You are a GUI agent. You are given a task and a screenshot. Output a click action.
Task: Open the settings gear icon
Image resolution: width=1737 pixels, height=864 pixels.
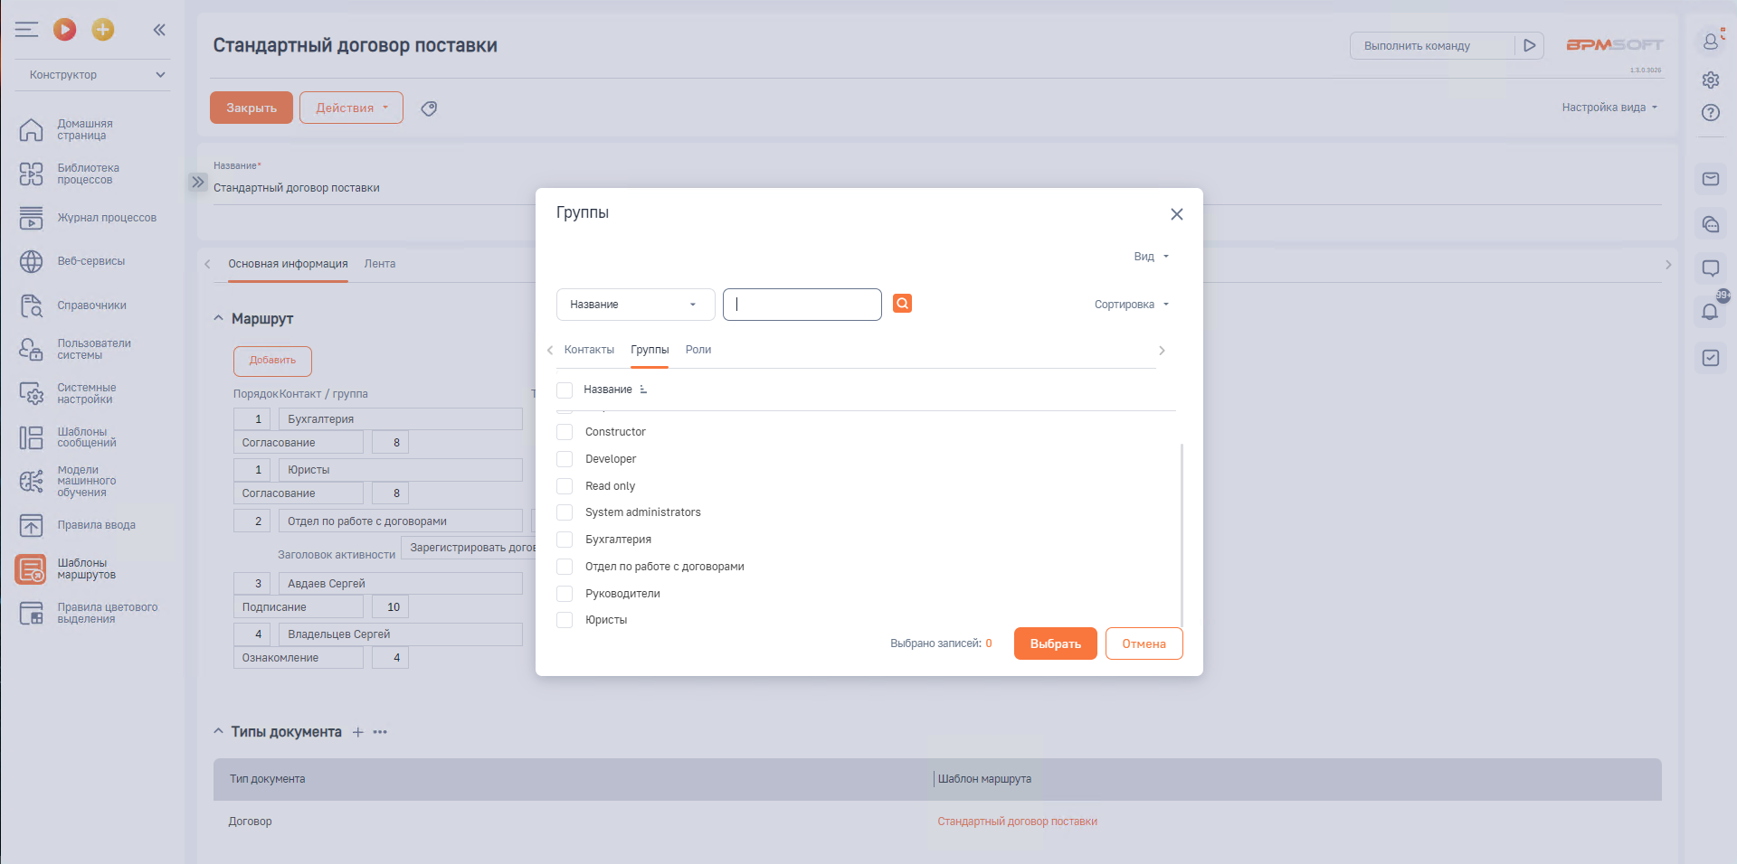1710,80
